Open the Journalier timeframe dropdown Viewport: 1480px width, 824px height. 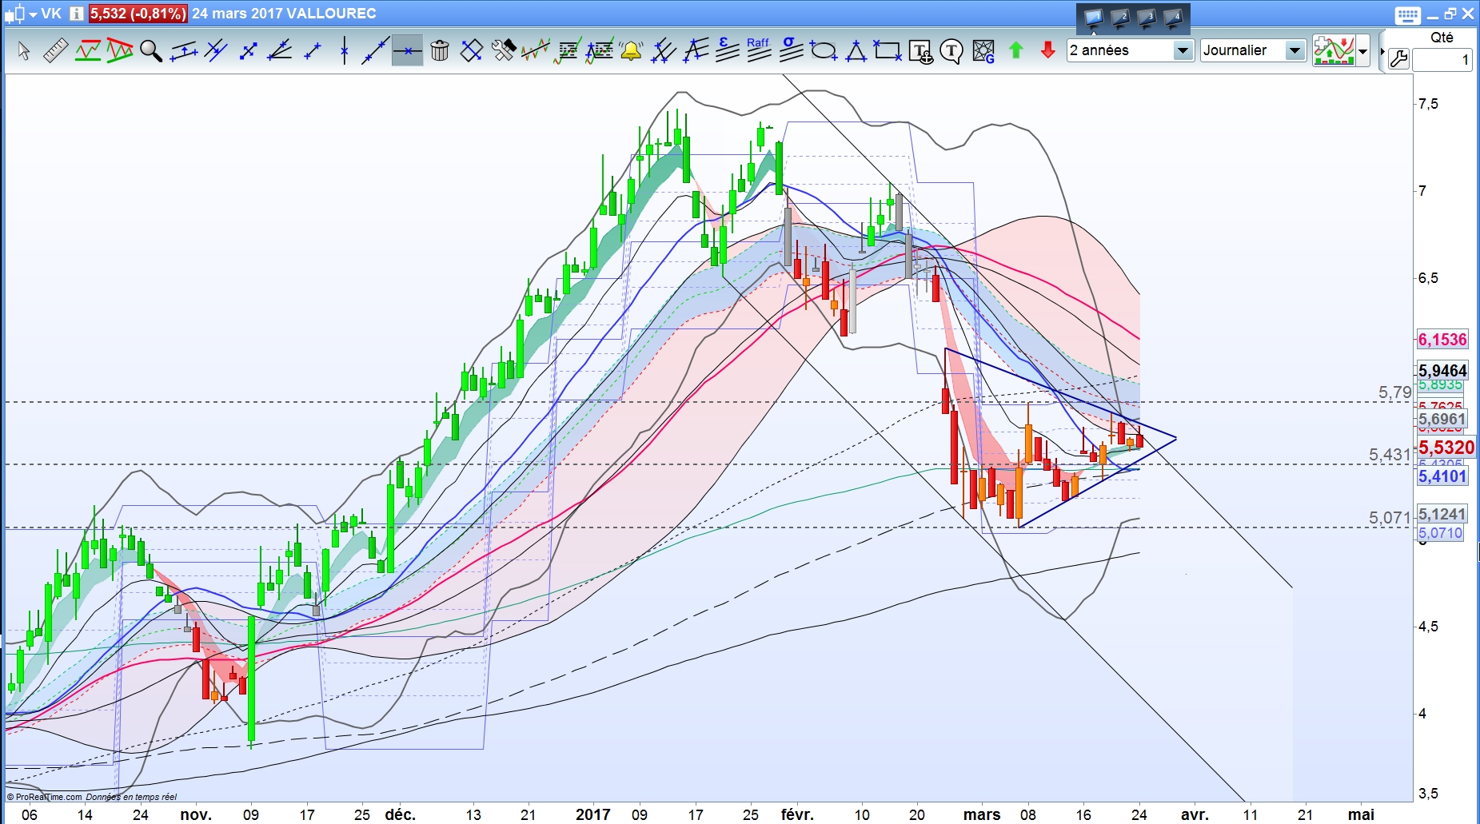tap(1253, 50)
